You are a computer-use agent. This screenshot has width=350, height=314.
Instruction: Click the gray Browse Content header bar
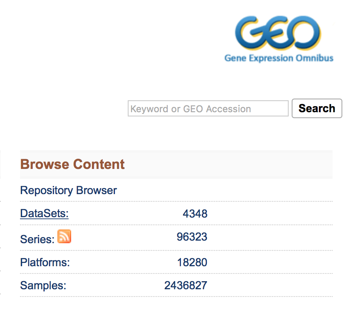click(238, 164)
